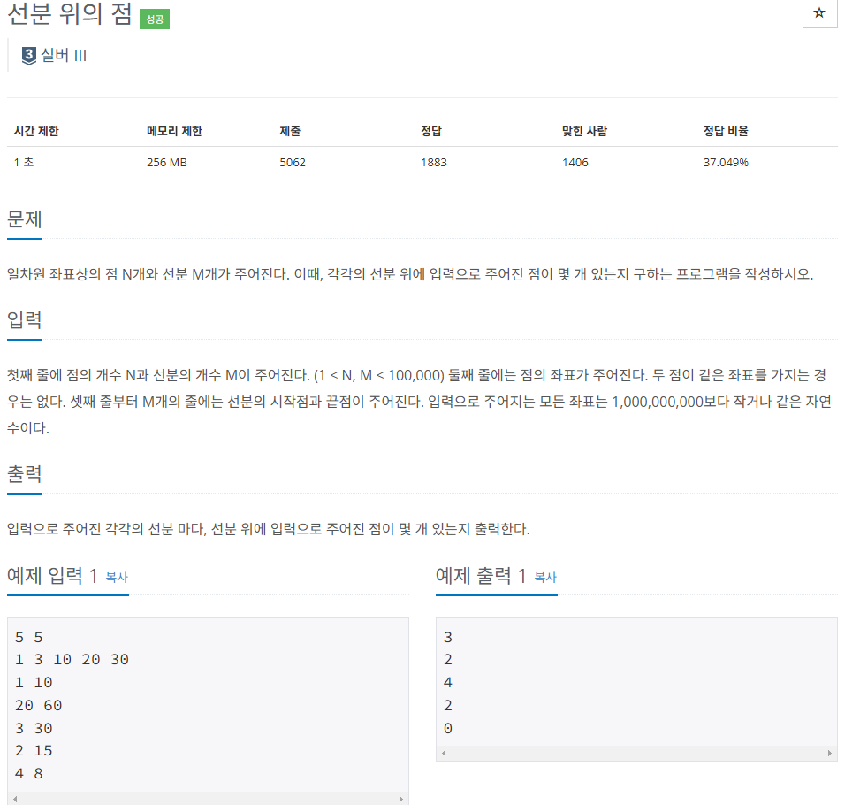The height and width of the screenshot is (805, 860).
Task: Click the 예제 출력 1 heading
Action: (x=481, y=576)
